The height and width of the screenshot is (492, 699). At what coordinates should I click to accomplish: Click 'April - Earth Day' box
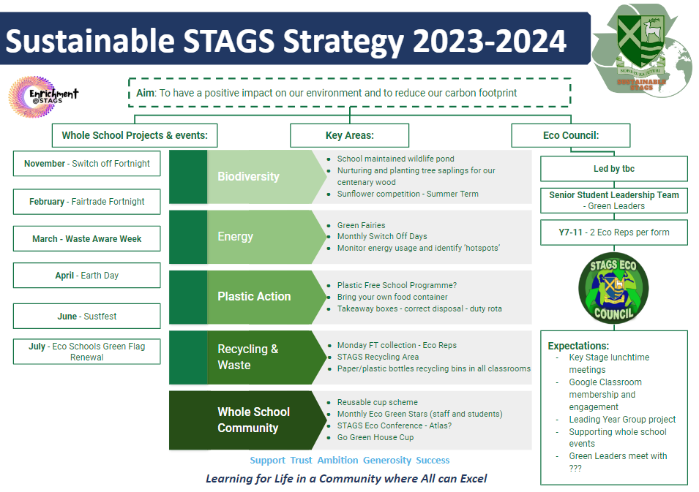(87, 275)
